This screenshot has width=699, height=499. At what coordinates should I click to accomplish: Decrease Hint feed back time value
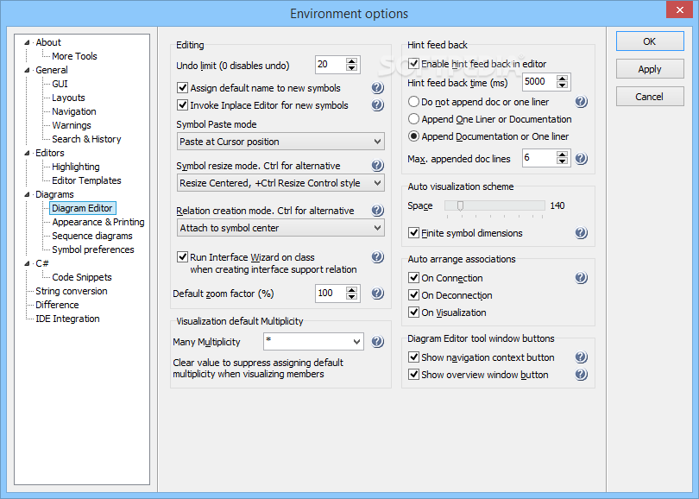(562, 85)
